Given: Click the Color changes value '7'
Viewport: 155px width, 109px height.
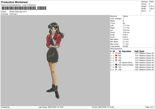Looking at the screenshot, I should coord(123,19).
